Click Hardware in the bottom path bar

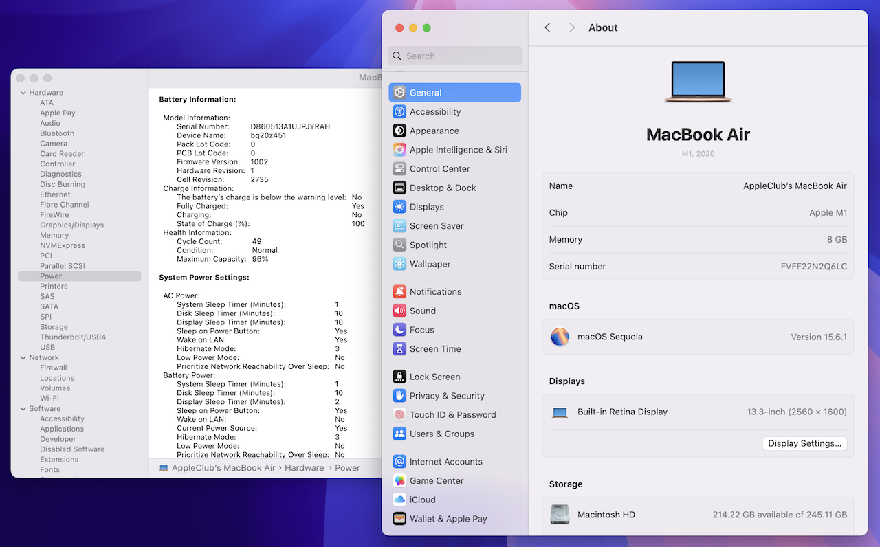(x=305, y=468)
